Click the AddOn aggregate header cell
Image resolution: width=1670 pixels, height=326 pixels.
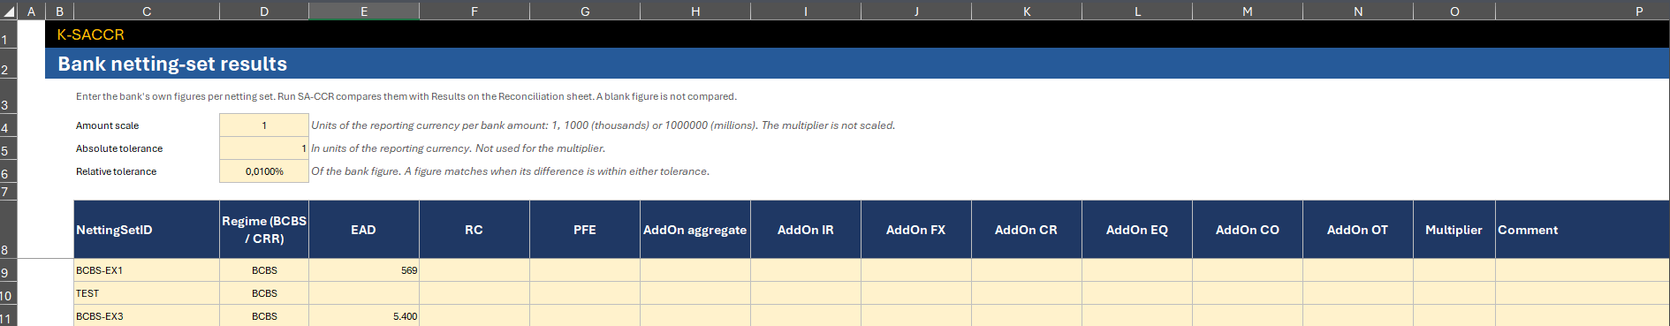[x=695, y=230]
